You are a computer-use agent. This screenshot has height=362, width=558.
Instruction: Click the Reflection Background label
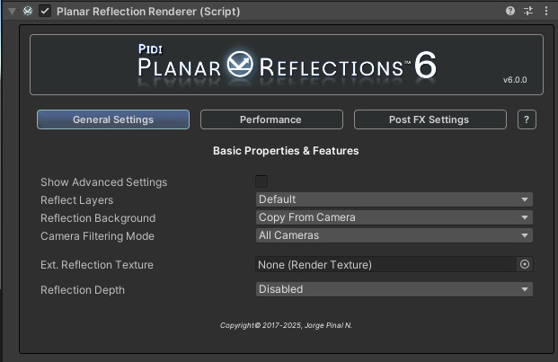pyautogui.click(x=98, y=218)
